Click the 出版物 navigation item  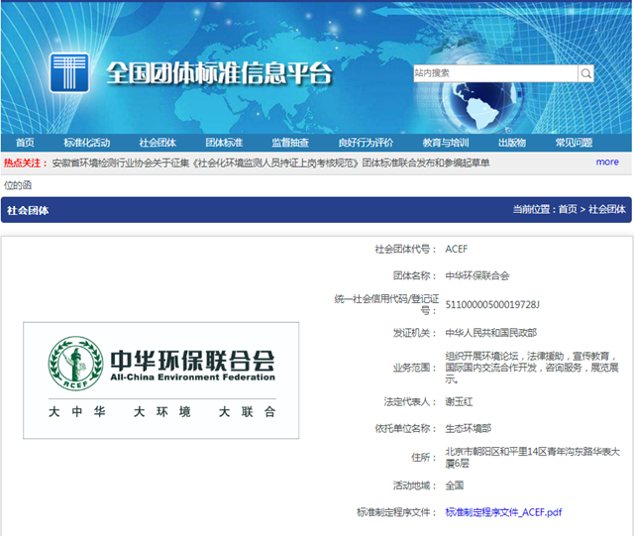pos(511,143)
